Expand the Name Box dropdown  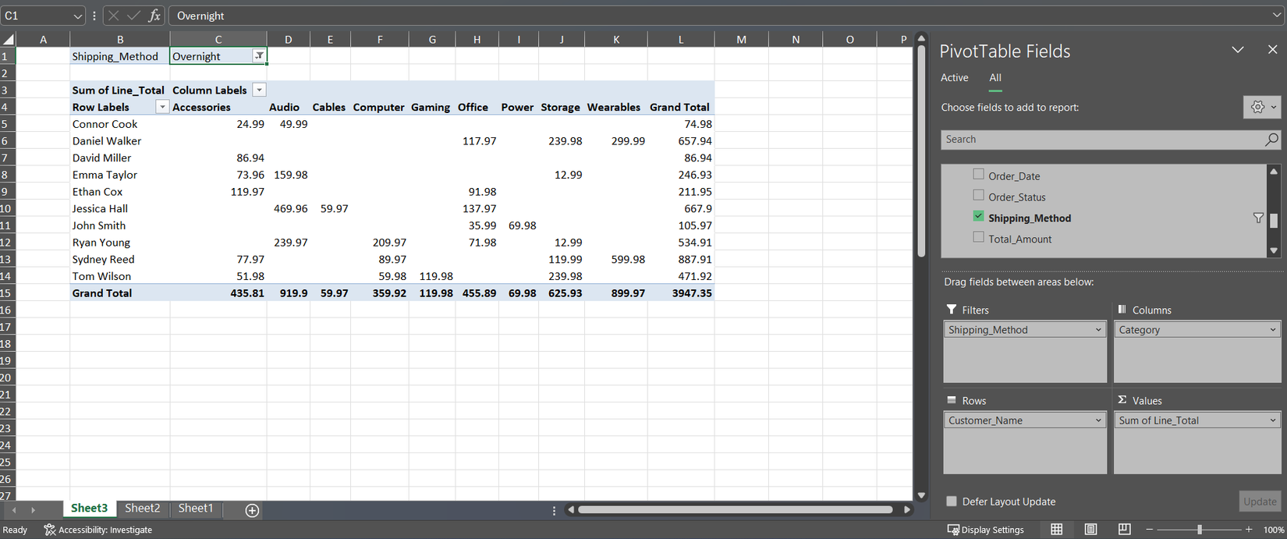77,16
